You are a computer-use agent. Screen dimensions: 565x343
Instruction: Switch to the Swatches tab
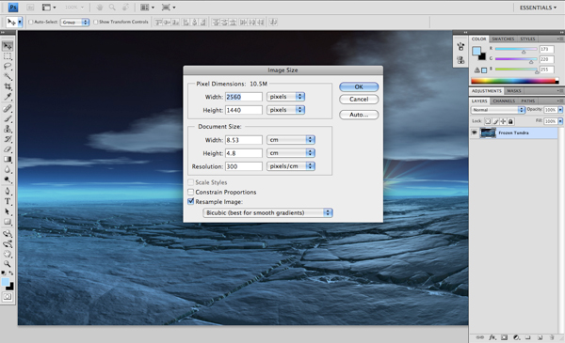(x=503, y=39)
